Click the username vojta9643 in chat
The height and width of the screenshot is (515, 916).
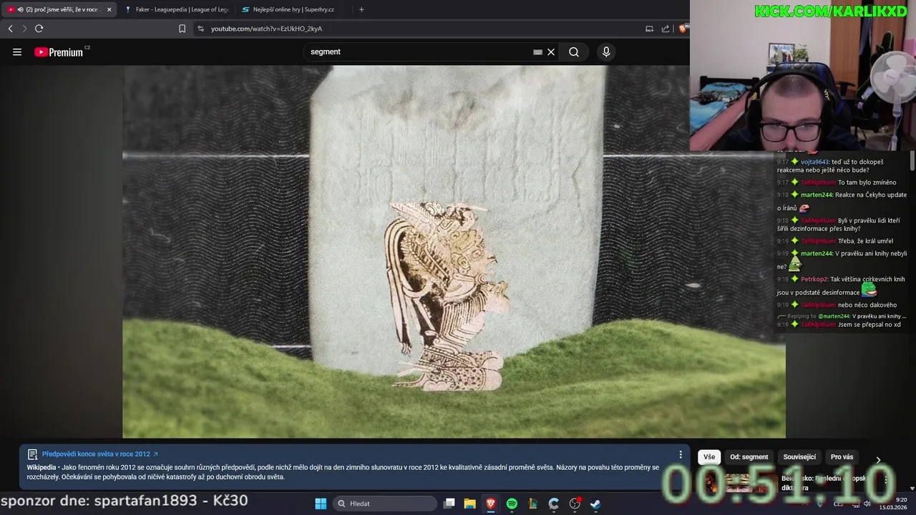(x=814, y=162)
